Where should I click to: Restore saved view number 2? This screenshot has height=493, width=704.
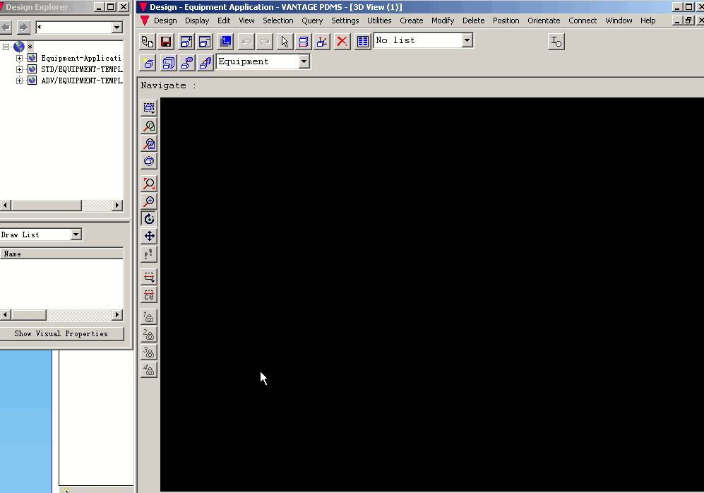pos(149,335)
